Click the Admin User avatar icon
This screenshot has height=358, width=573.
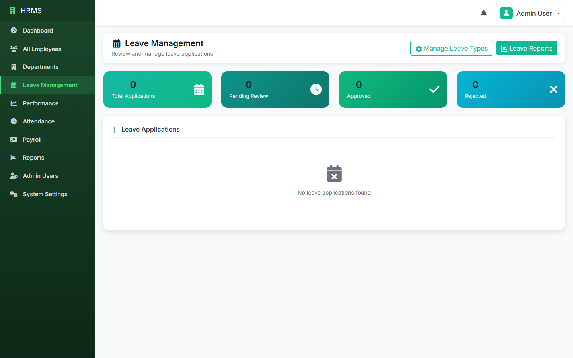tap(506, 13)
